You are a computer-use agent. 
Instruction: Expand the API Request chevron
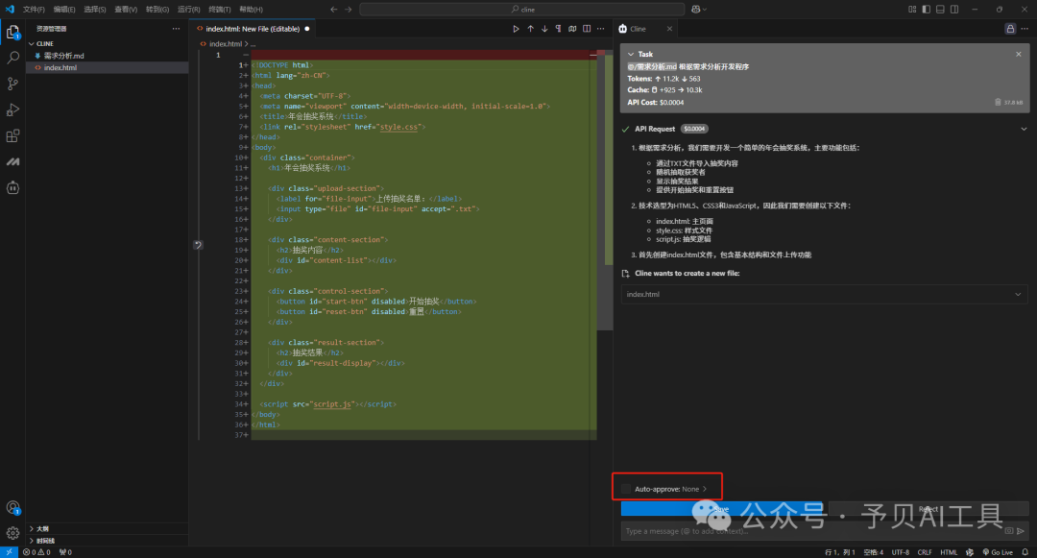pyautogui.click(x=1024, y=129)
